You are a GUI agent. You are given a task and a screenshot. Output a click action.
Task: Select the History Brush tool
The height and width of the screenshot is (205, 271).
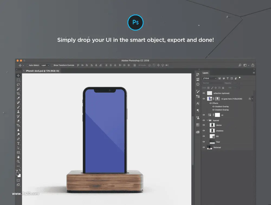18,116
